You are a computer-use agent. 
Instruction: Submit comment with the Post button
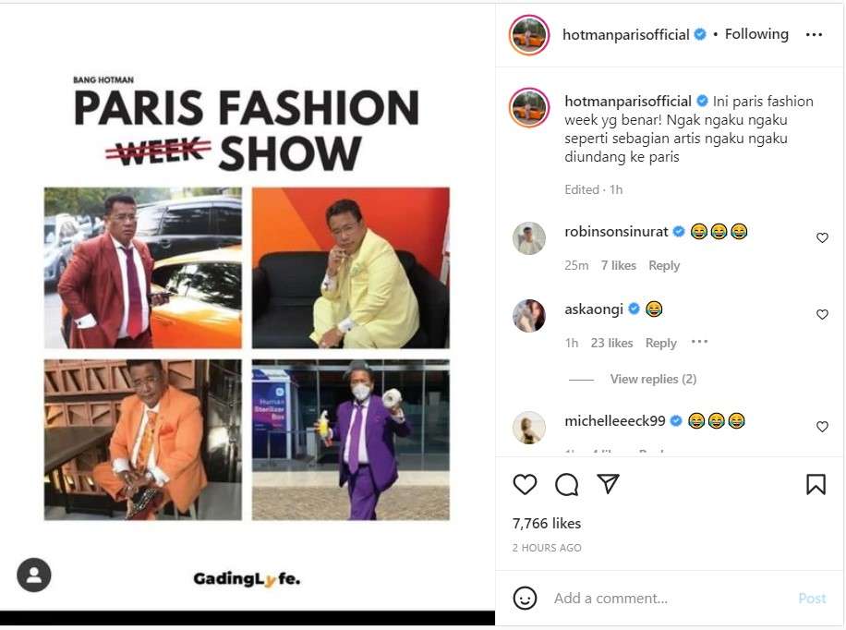tap(812, 599)
